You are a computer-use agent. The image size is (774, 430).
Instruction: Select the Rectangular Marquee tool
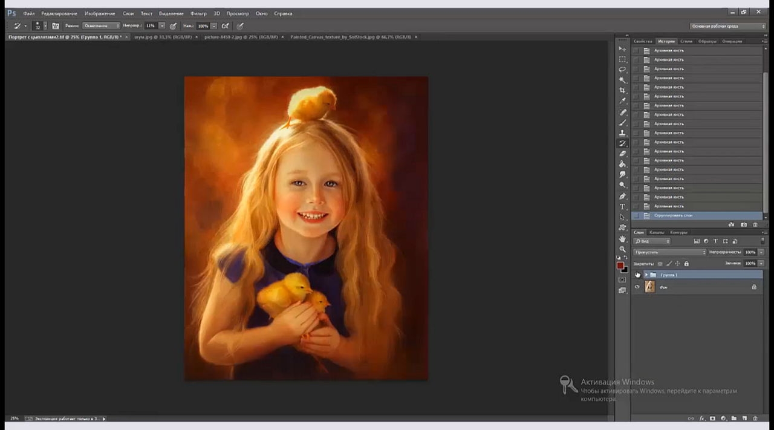click(x=622, y=59)
